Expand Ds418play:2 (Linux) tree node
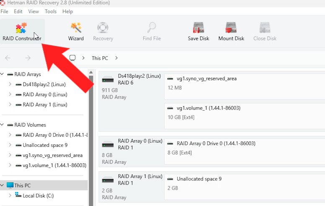 click(10, 84)
